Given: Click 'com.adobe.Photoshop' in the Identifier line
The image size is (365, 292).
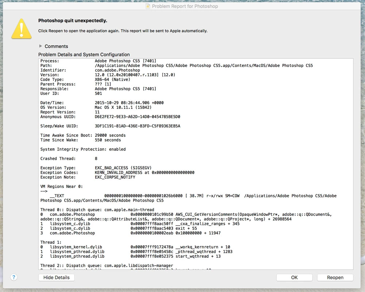Looking at the screenshot, I should 117,70.
